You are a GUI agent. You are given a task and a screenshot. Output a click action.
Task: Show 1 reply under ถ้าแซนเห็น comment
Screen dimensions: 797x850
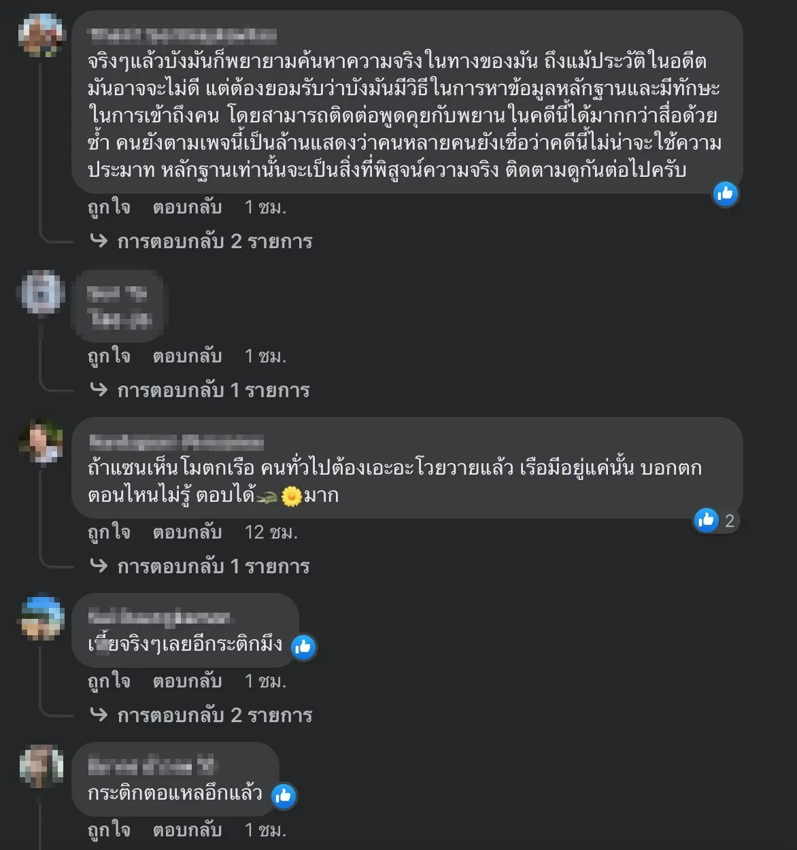(x=213, y=566)
